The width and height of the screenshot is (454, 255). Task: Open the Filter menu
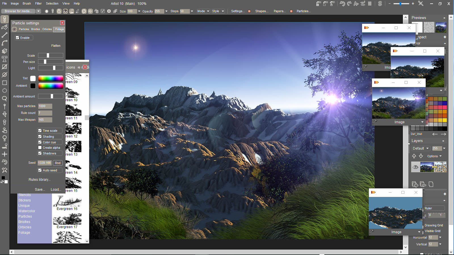point(38,3)
